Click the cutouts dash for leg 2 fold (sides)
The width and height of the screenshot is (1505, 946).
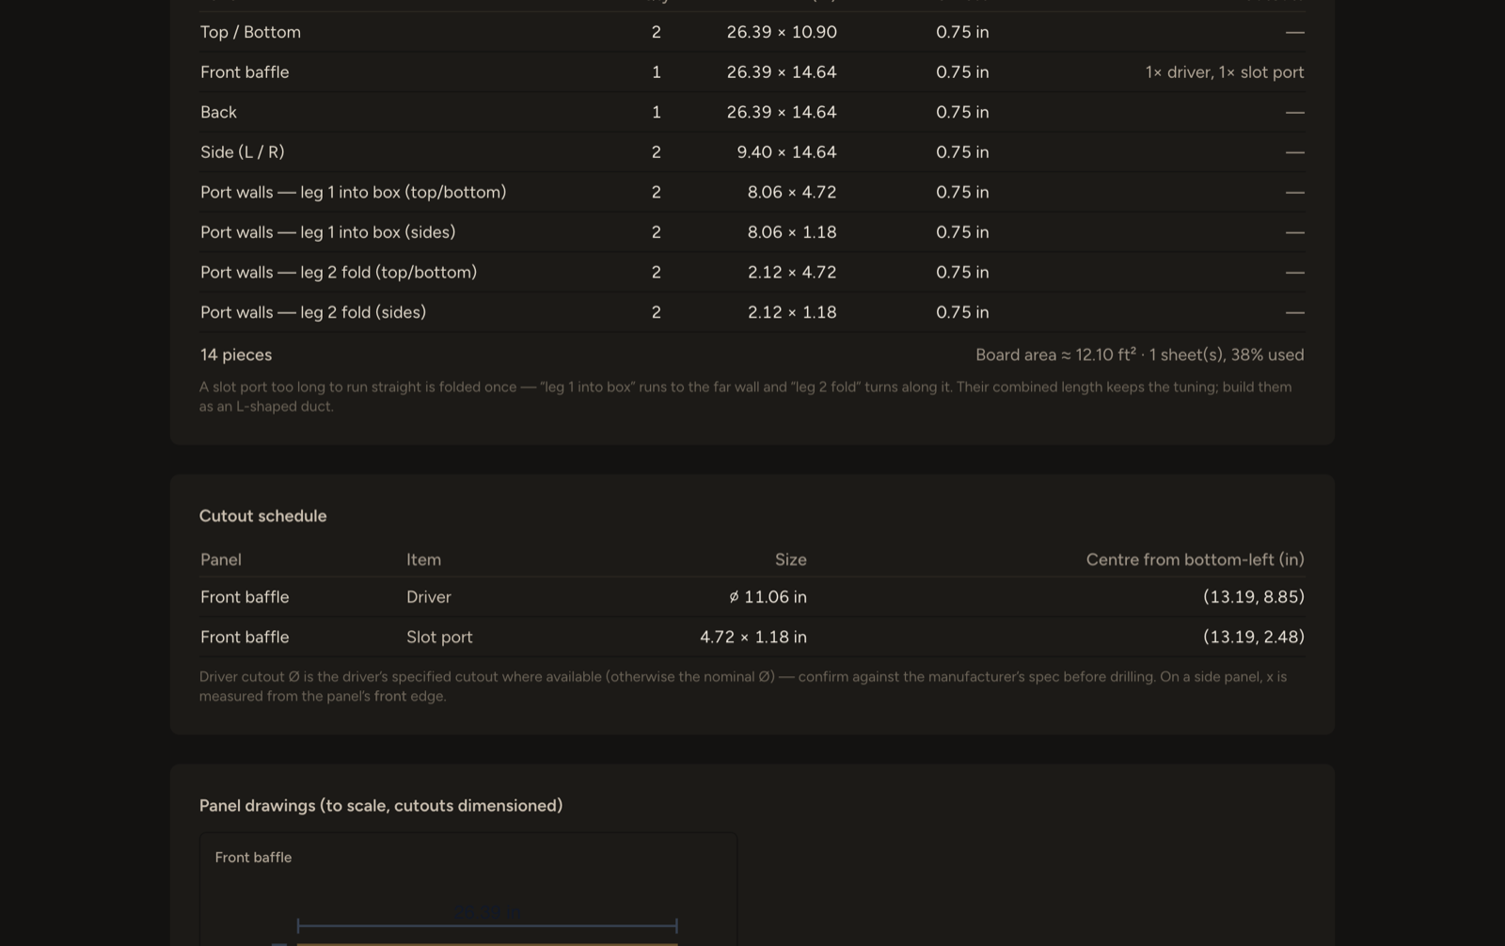[1295, 312]
